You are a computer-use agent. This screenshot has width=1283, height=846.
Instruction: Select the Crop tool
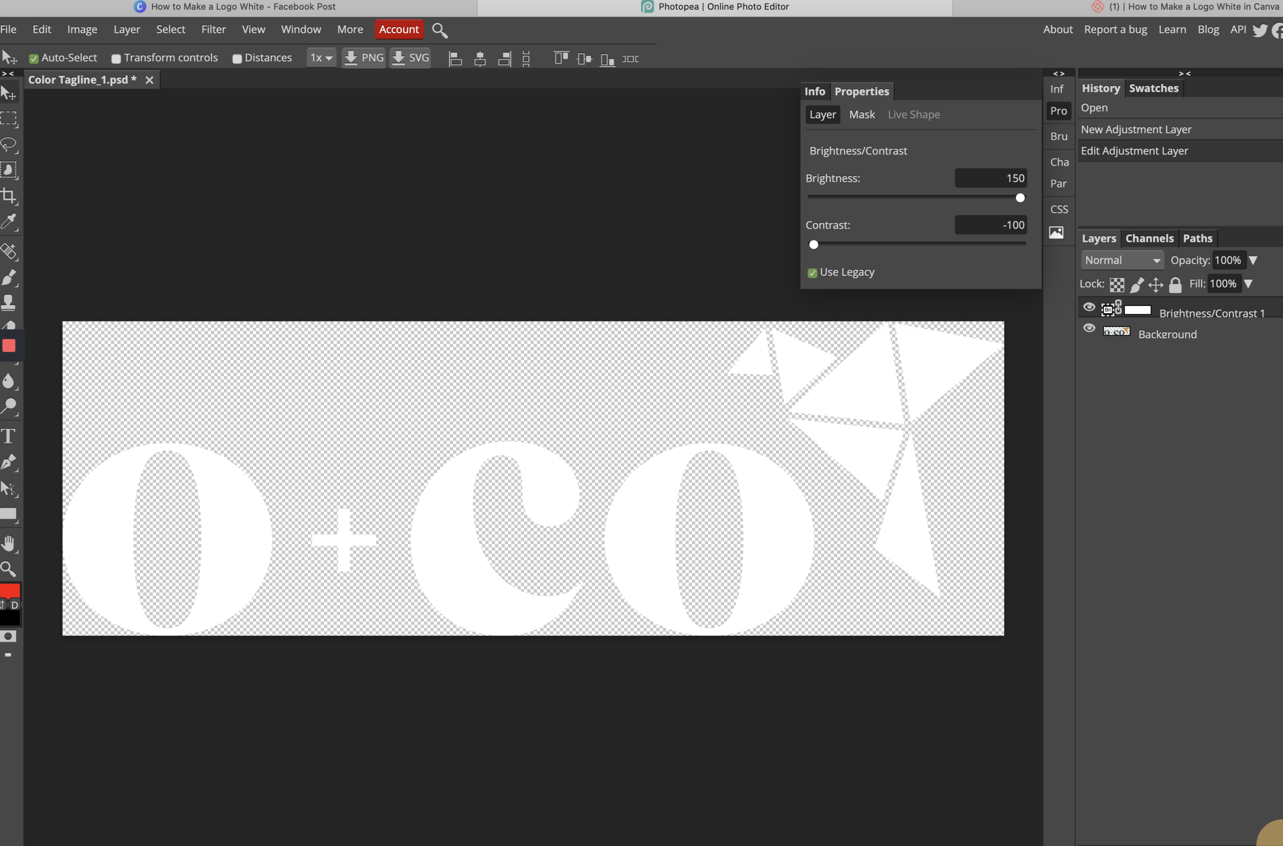(9, 196)
